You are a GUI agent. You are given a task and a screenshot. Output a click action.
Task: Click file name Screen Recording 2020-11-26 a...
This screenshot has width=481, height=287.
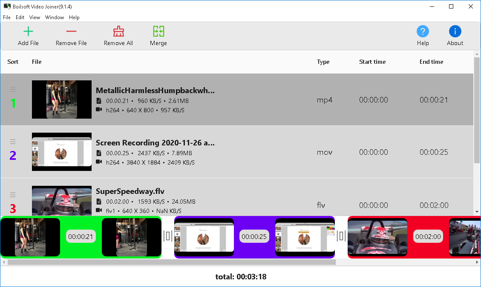click(x=155, y=143)
